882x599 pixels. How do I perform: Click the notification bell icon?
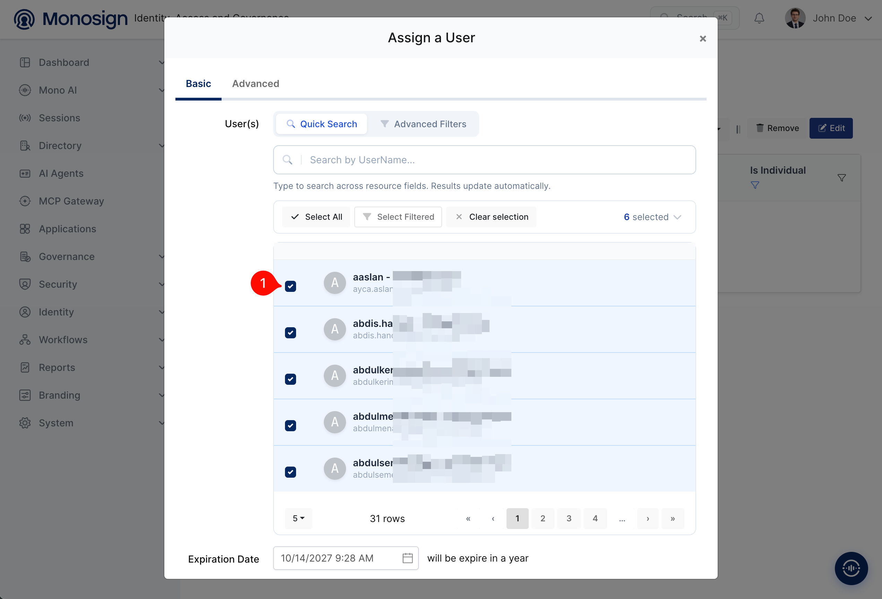[759, 18]
